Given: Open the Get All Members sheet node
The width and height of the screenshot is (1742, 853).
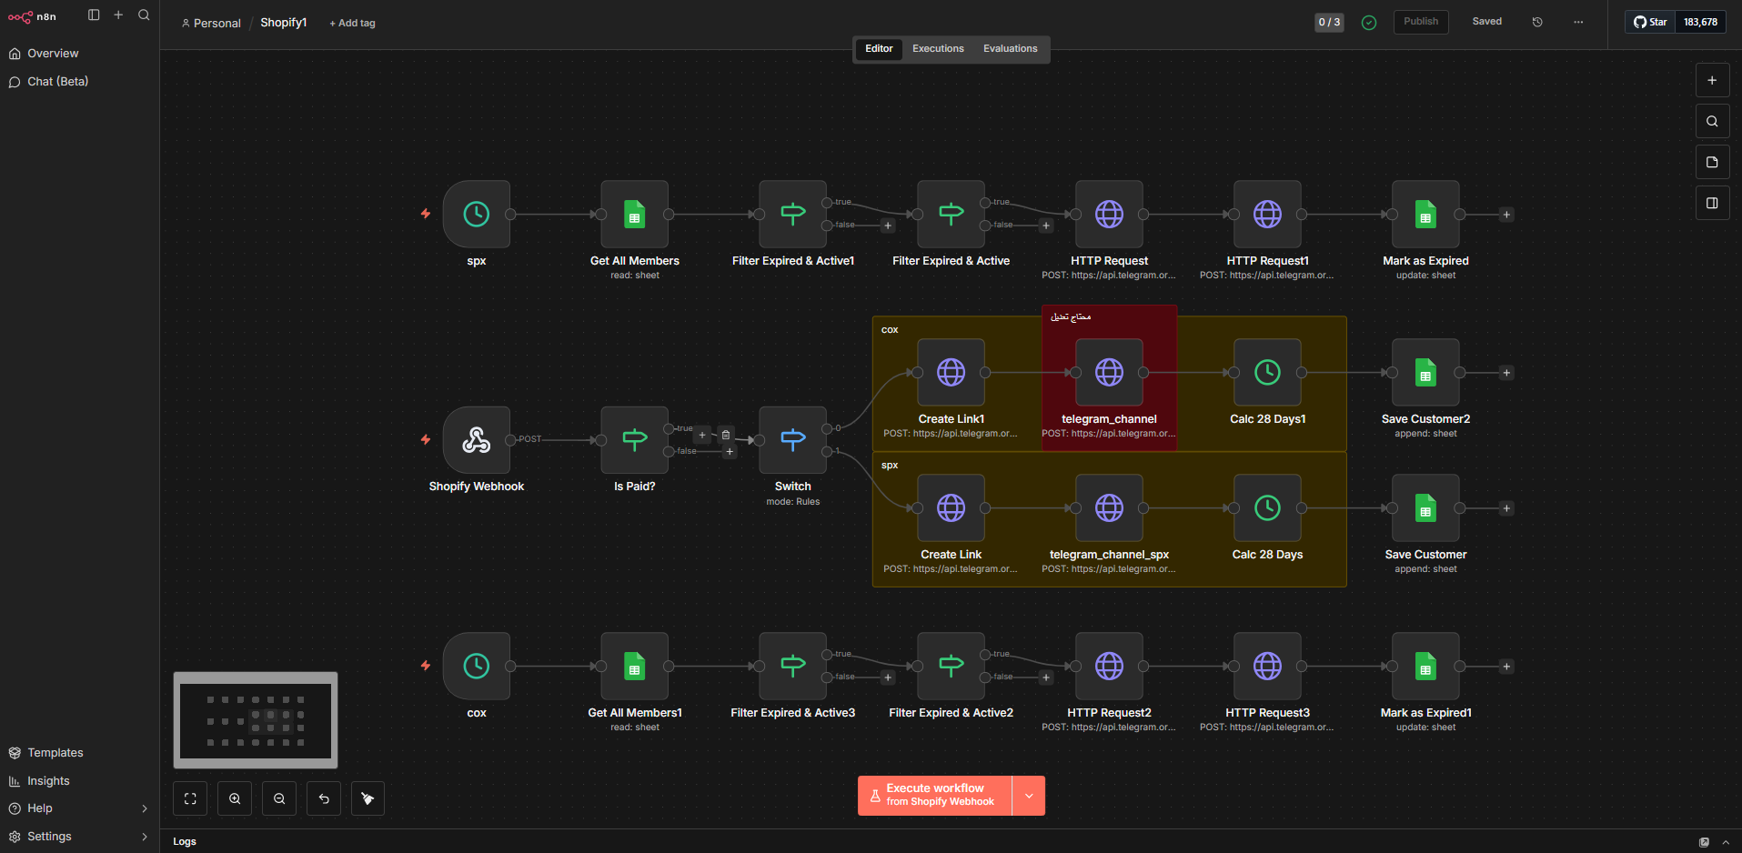Looking at the screenshot, I should [634, 215].
